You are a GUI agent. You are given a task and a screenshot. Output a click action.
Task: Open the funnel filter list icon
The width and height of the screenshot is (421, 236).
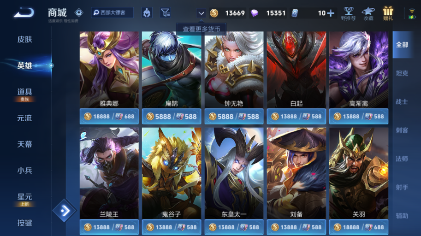[166, 12]
